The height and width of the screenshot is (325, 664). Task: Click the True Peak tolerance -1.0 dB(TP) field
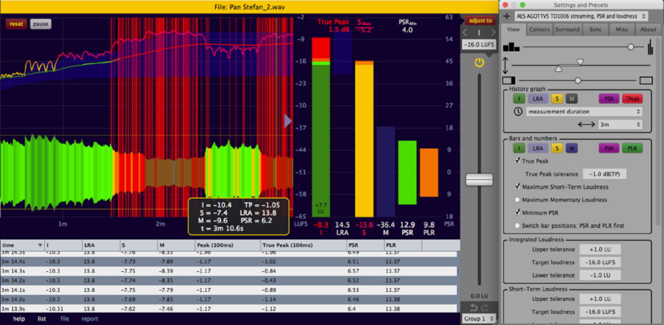[x=604, y=174]
